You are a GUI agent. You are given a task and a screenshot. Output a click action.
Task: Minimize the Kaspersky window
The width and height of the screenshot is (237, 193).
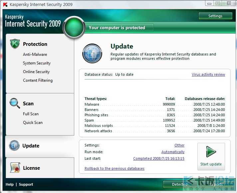click(209, 3)
